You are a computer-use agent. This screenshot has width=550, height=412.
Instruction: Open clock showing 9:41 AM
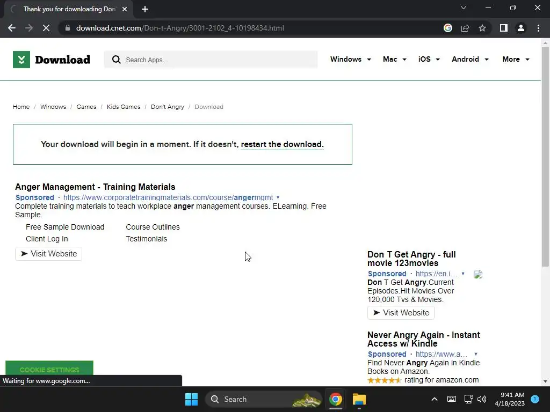pos(510,399)
